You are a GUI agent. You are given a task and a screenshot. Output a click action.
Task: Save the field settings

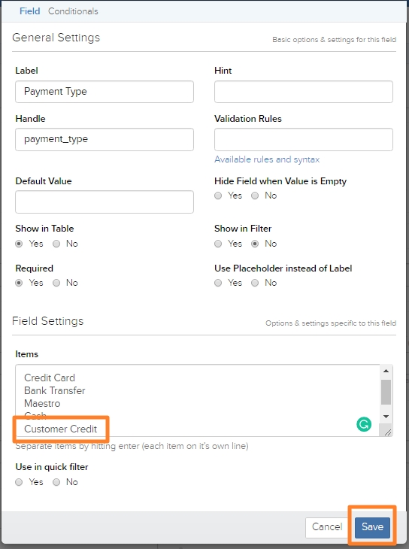(372, 527)
